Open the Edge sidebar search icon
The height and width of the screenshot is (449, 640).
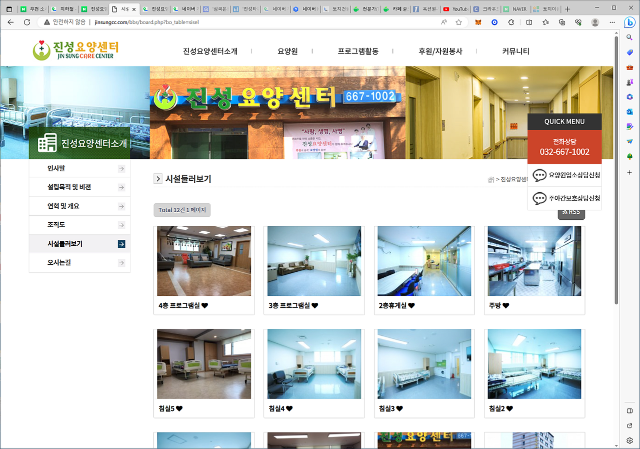point(630,38)
